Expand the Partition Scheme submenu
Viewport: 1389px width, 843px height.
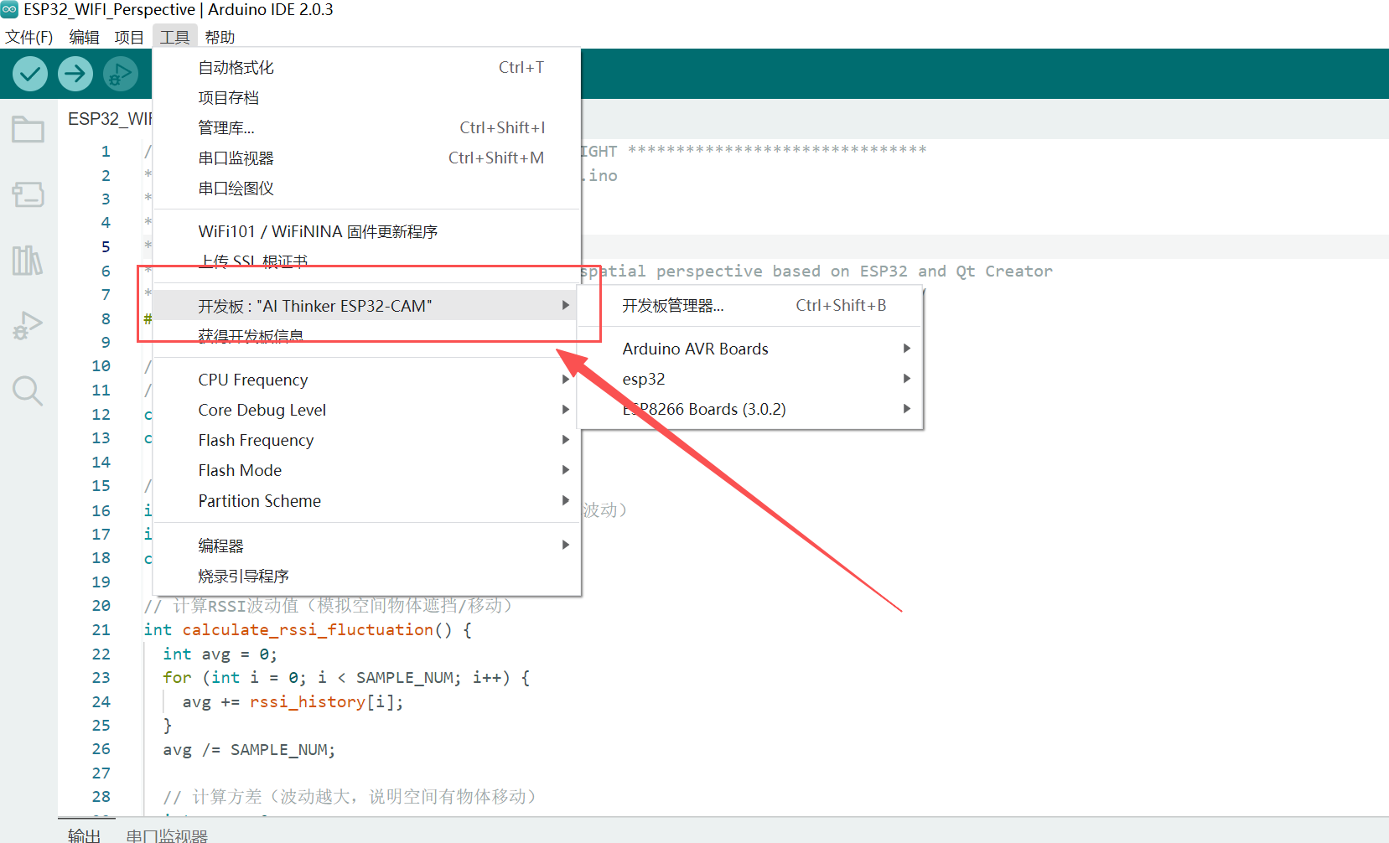pyautogui.click(x=367, y=500)
